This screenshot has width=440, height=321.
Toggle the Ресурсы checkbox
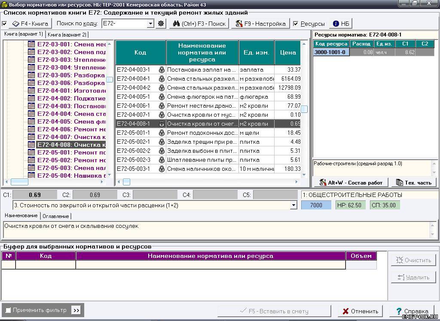(x=296, y=24)
